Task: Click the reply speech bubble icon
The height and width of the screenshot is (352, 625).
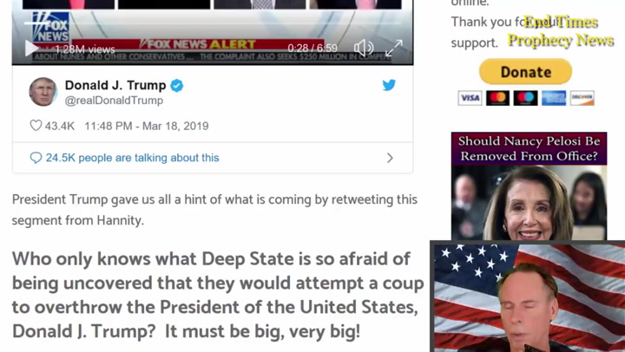Action: pos(36,158)
